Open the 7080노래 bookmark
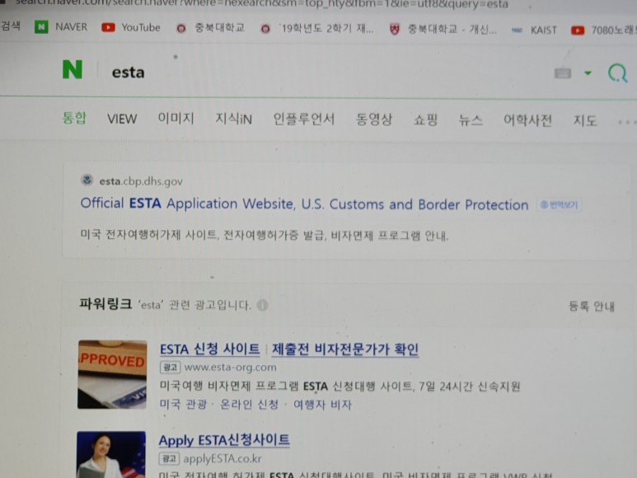637x478 pixels. coord(604,30)
